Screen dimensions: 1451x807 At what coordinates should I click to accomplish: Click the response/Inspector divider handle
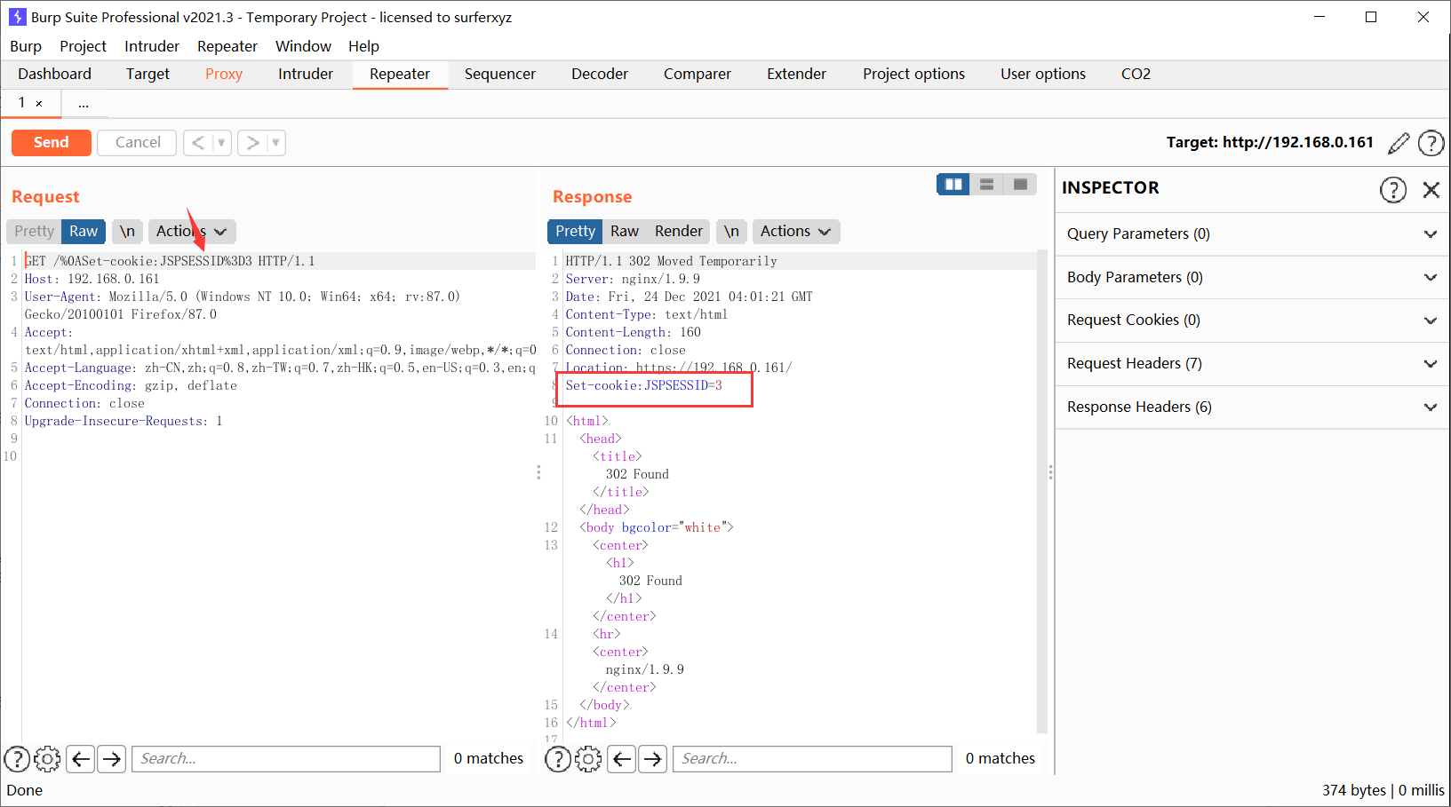1050,472
